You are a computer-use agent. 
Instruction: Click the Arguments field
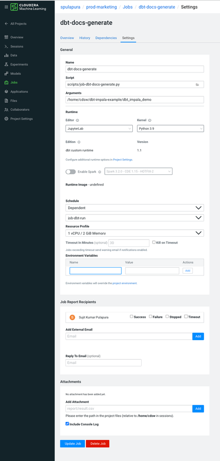[x=135, y=100]
